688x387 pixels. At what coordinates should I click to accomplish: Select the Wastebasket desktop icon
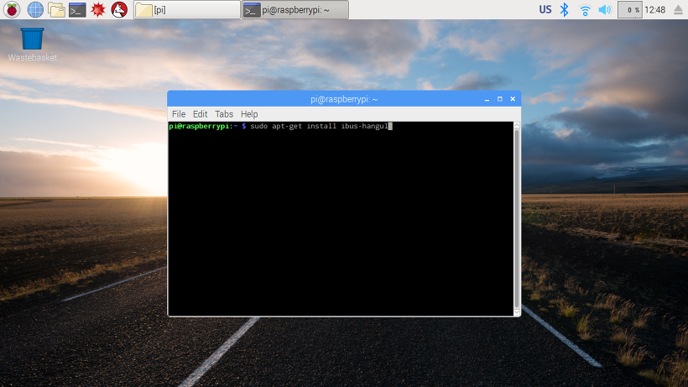click(32, 44)
